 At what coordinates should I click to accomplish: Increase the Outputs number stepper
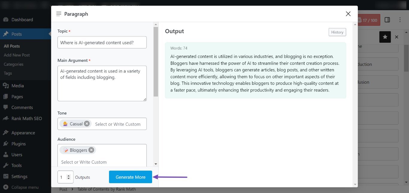[69, 175]
